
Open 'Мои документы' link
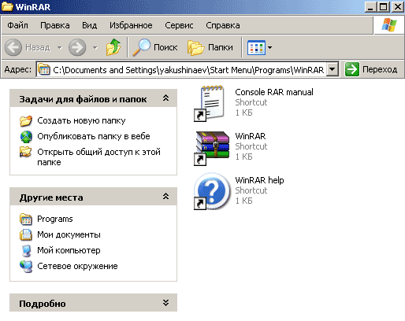tap(69, 234)
